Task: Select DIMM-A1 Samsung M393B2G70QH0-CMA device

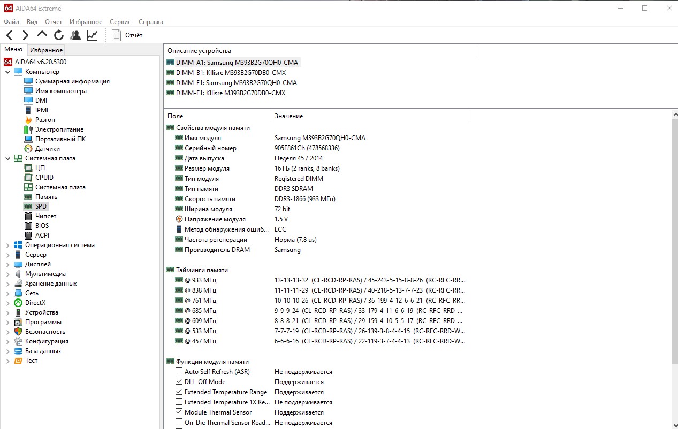Action: pyautogui.click(x=233, y=63)
